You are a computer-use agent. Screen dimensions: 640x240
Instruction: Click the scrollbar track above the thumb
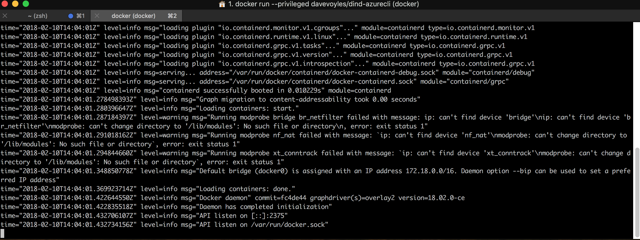(x=637, y=84)
